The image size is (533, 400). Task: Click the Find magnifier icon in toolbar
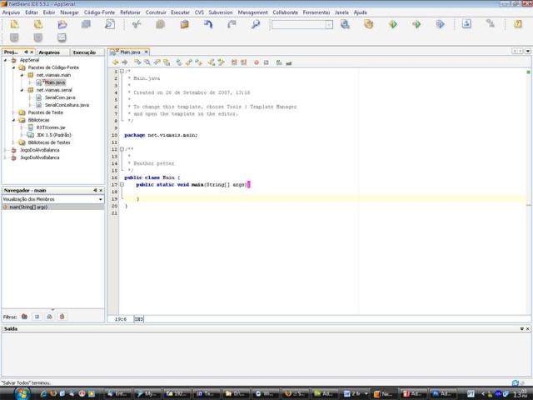coord(256,25)
